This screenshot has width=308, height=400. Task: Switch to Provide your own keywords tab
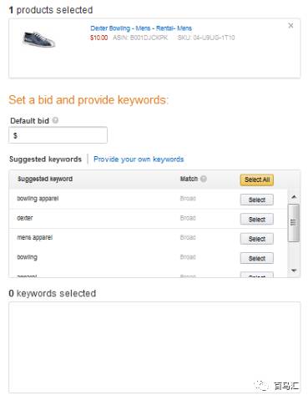tap(139, 159)
